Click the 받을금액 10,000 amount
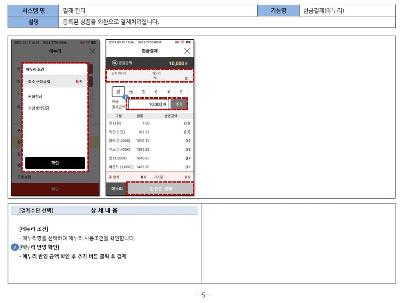Viewport: 406px width, 303px height. (176, 63)
